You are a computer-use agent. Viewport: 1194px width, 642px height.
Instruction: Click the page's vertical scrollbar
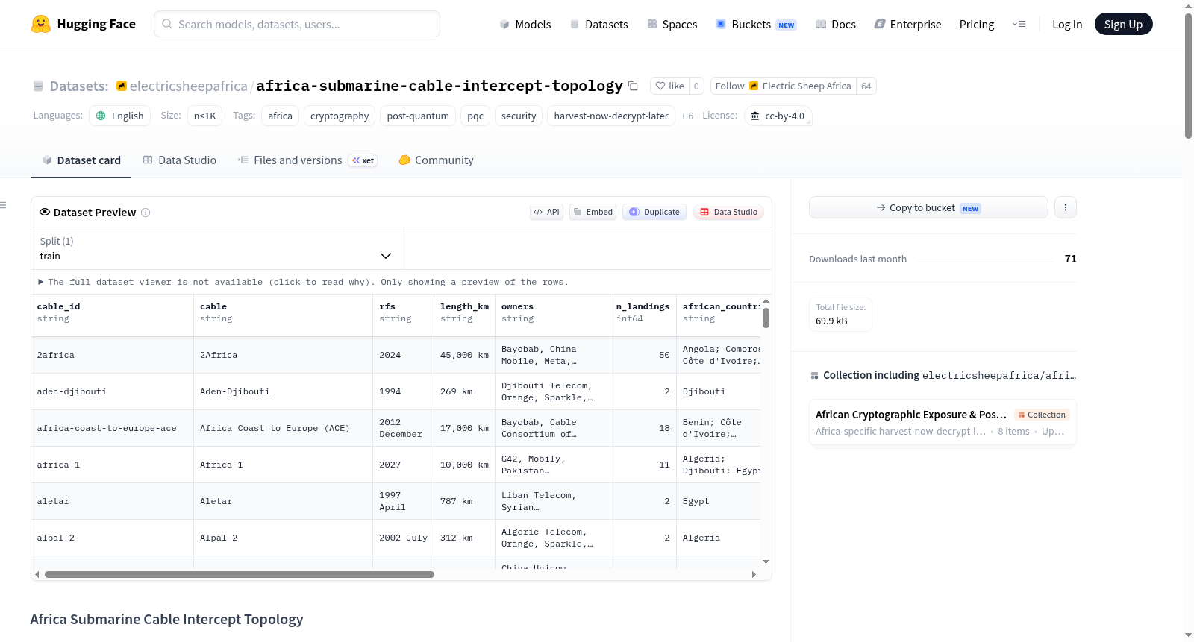[x=1188, y=75]
